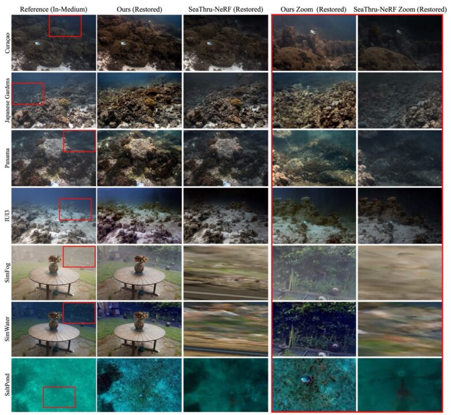451x415 pixels.
Task: Open the SimFog Ours Zoom image
Action: (x=314, y=273)
